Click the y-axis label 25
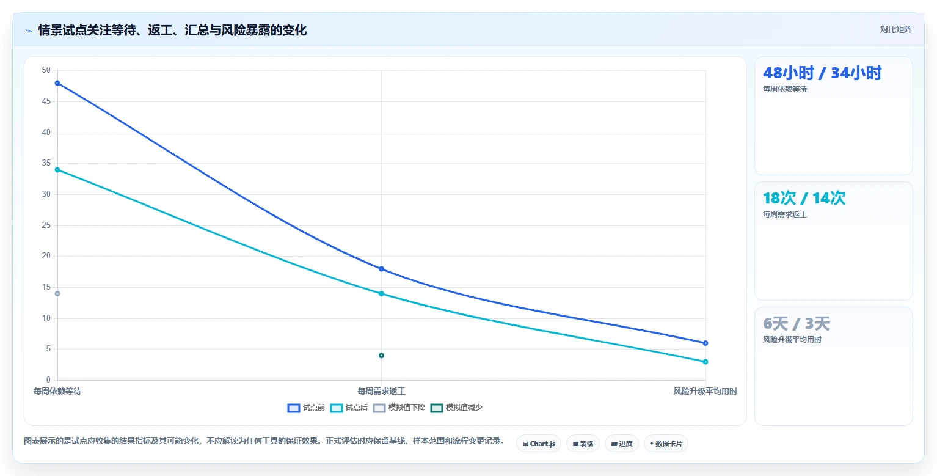937x476 pixels. tap(46, 225)
